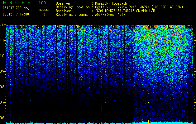Click the Receiver label
The width and height of the screenshot is (196, 124).
pos(63,11)
